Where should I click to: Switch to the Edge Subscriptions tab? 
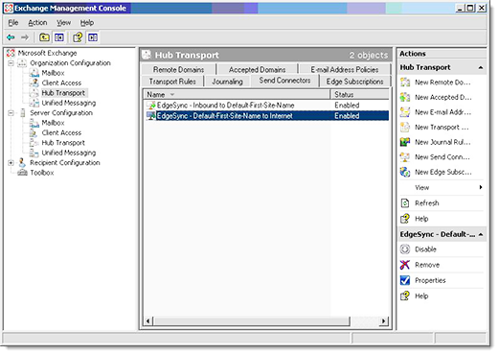pos(354,82)
